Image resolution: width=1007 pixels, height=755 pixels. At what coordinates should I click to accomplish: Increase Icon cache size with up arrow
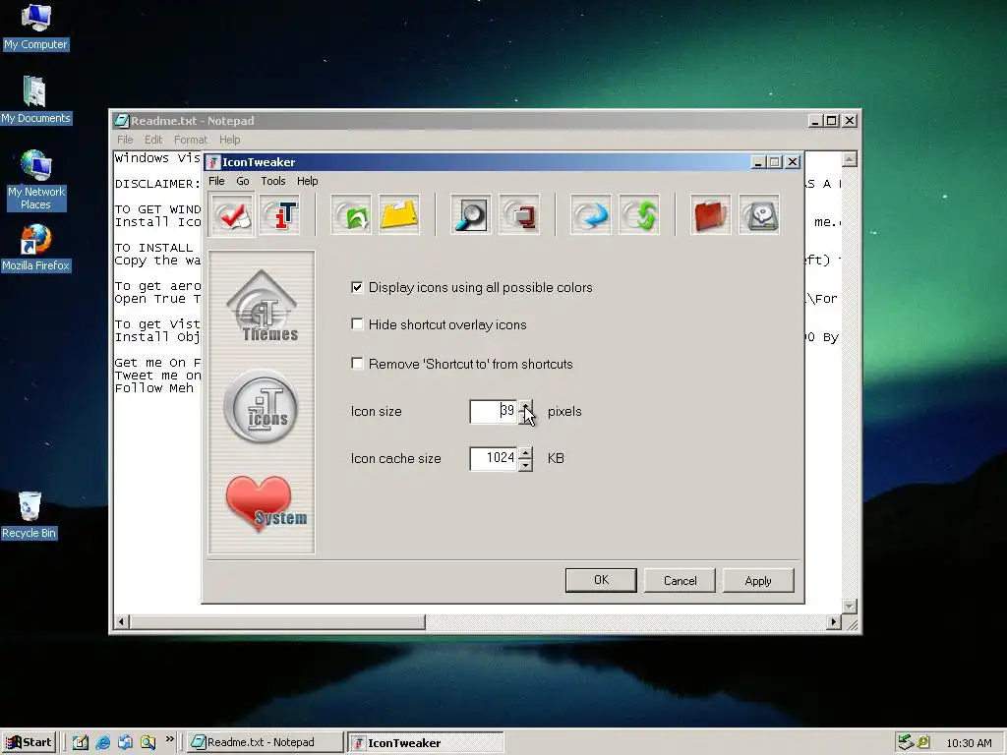coord(525,452)
